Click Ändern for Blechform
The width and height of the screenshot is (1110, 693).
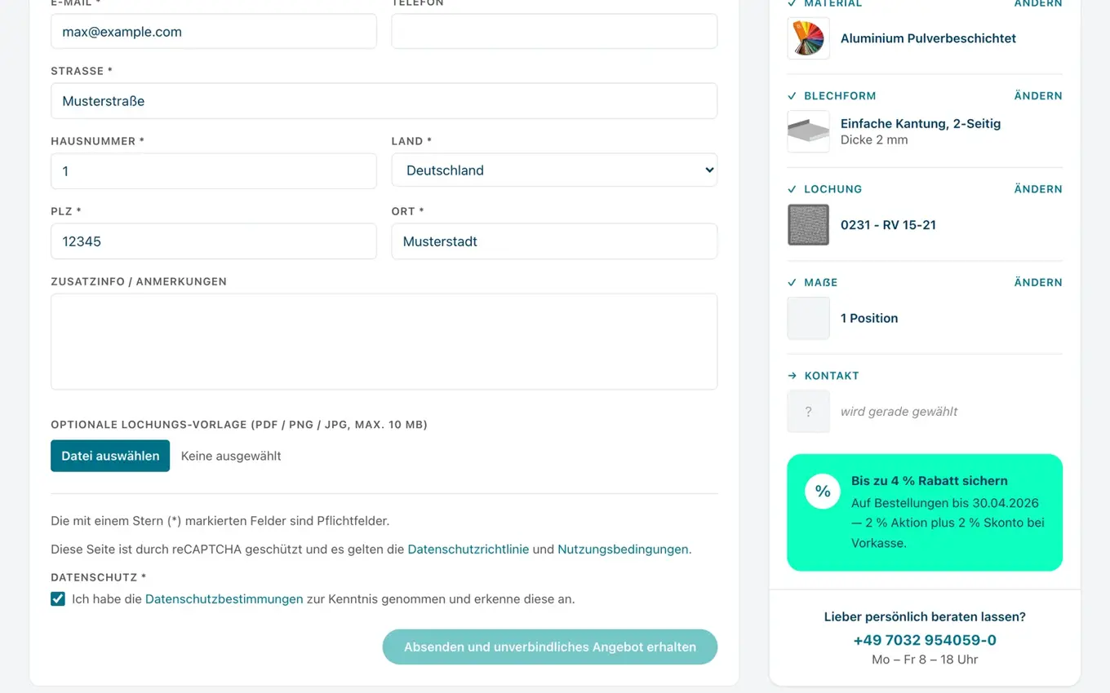[x=1038, y=96]
